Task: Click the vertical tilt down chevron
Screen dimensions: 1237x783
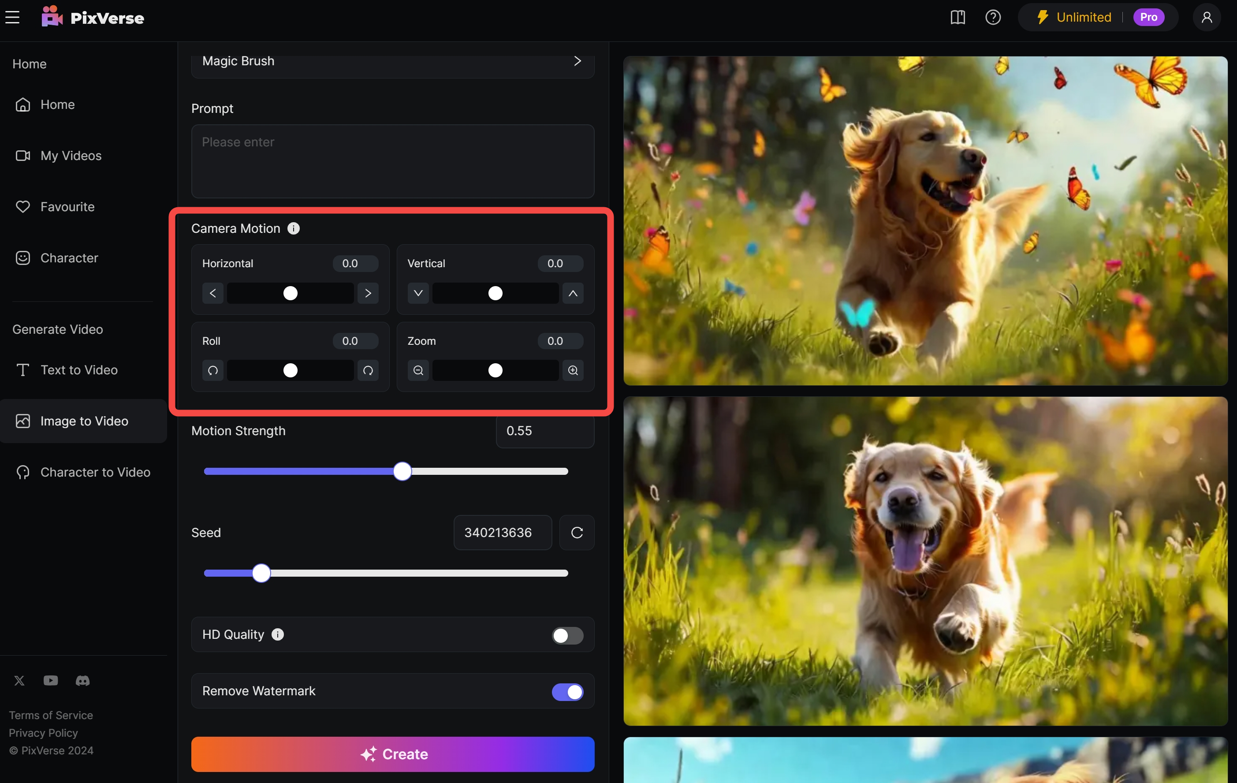Action: tap(418, 293)
